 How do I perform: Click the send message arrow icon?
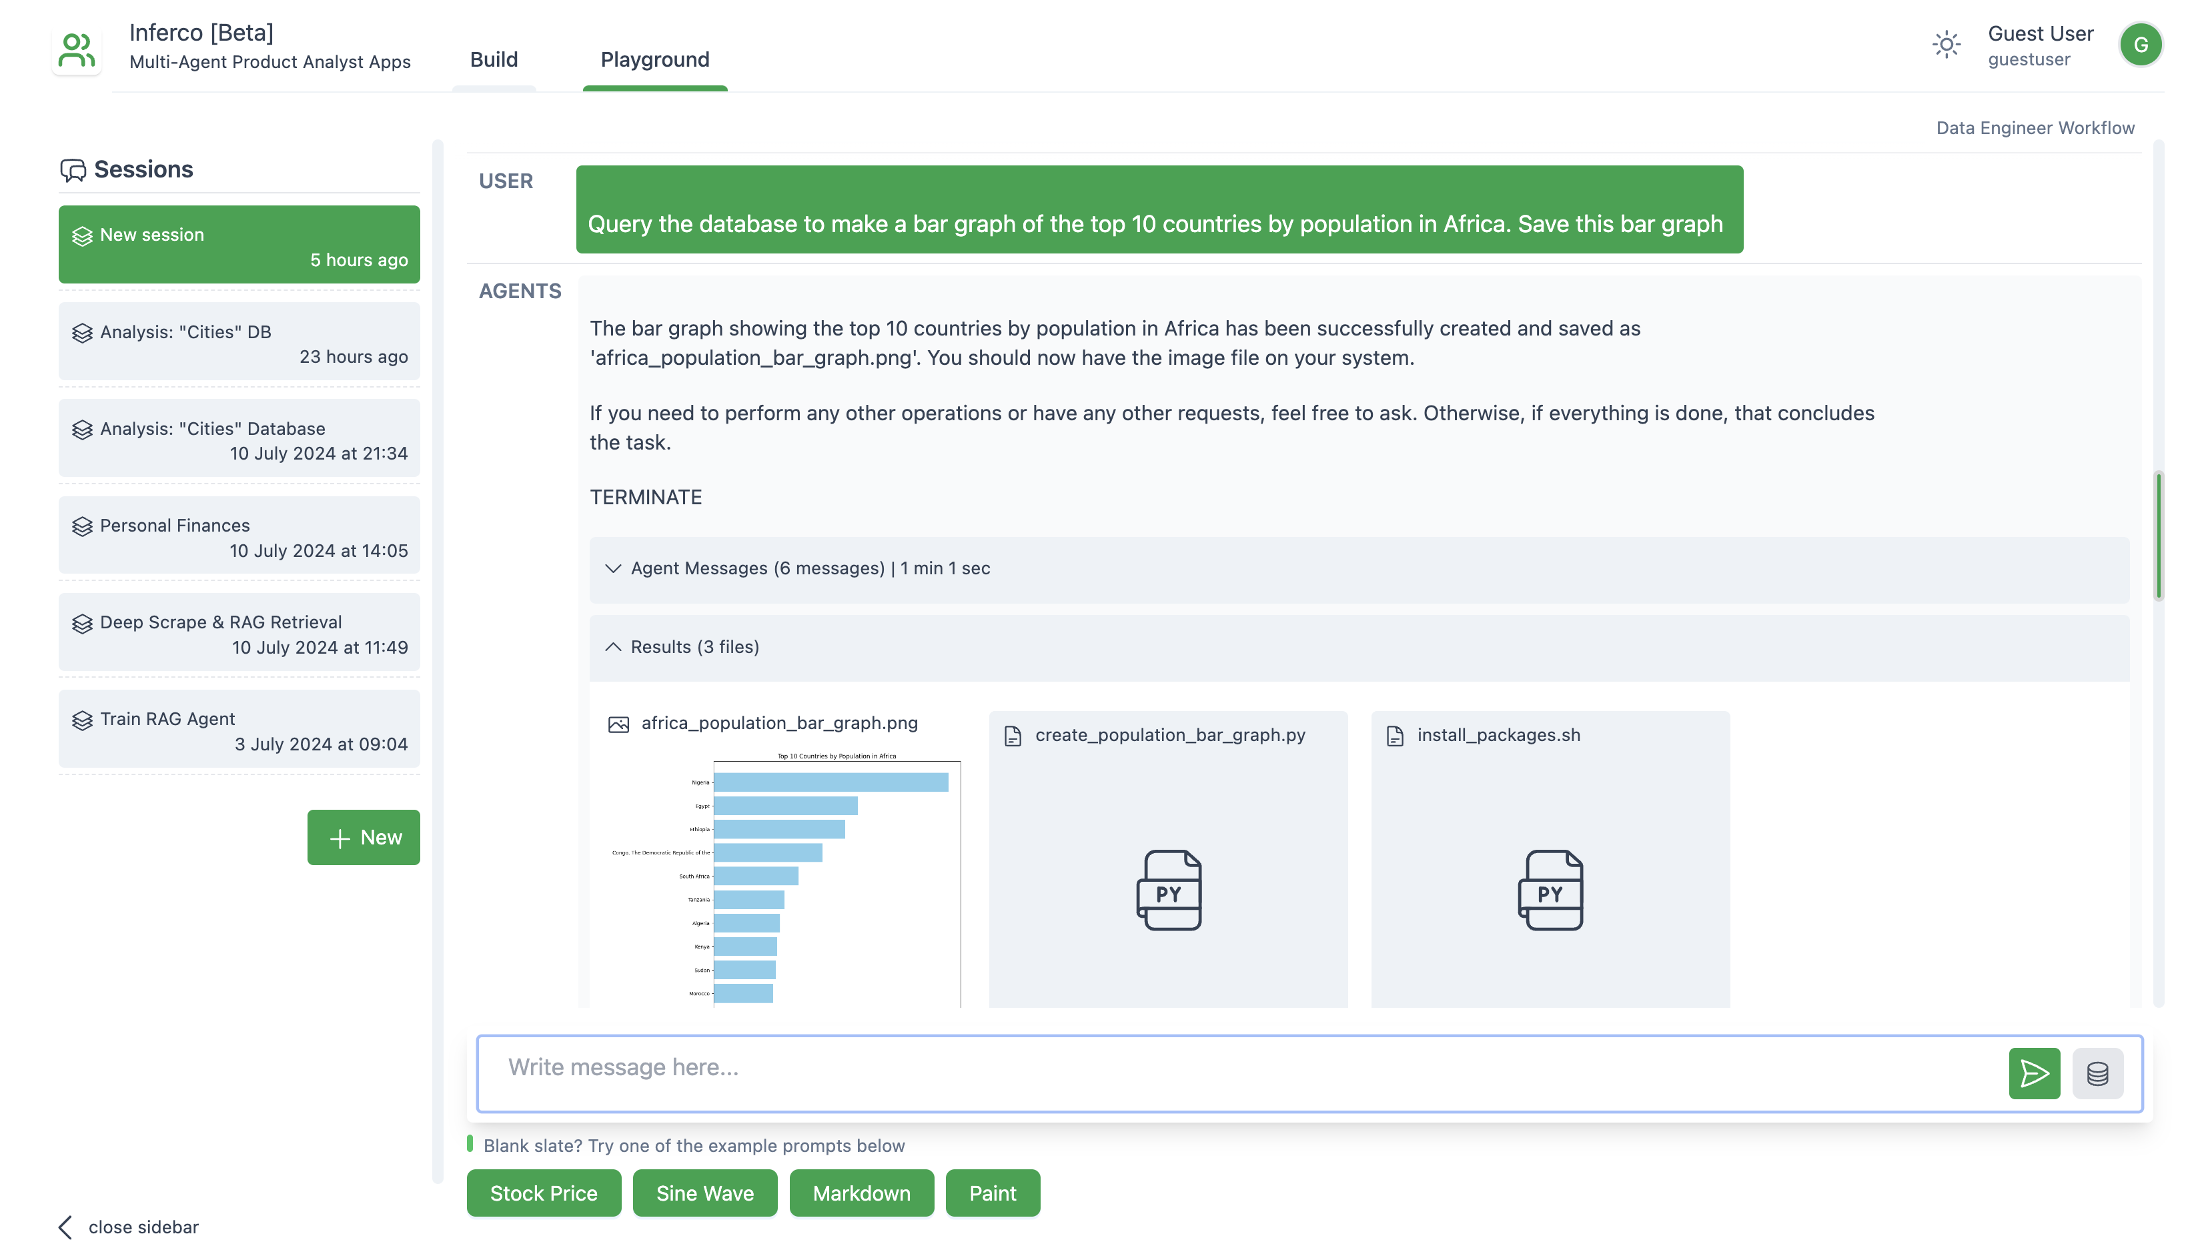[x=2033, y=1073]
